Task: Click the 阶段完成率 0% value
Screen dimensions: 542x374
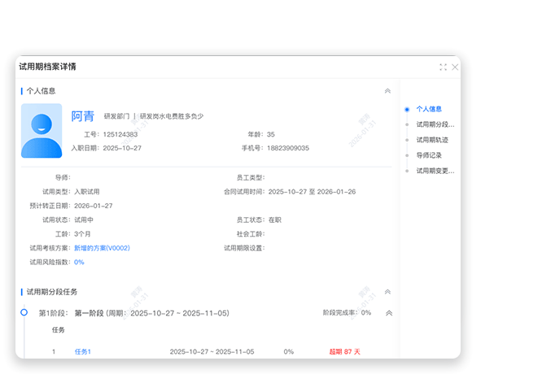Action: [x=365, y=313]
